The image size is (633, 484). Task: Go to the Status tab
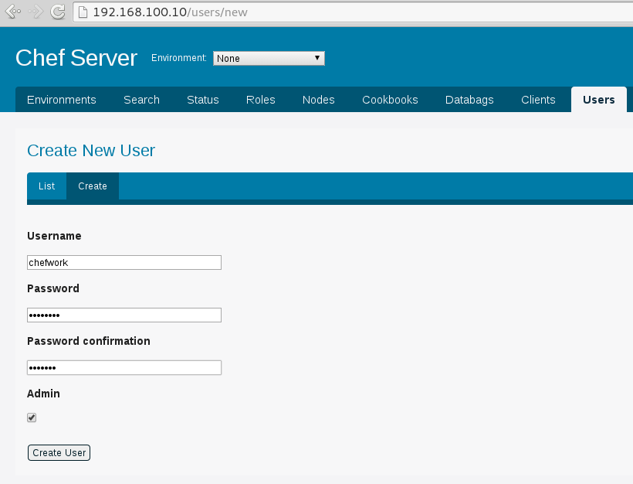point(203,100)
